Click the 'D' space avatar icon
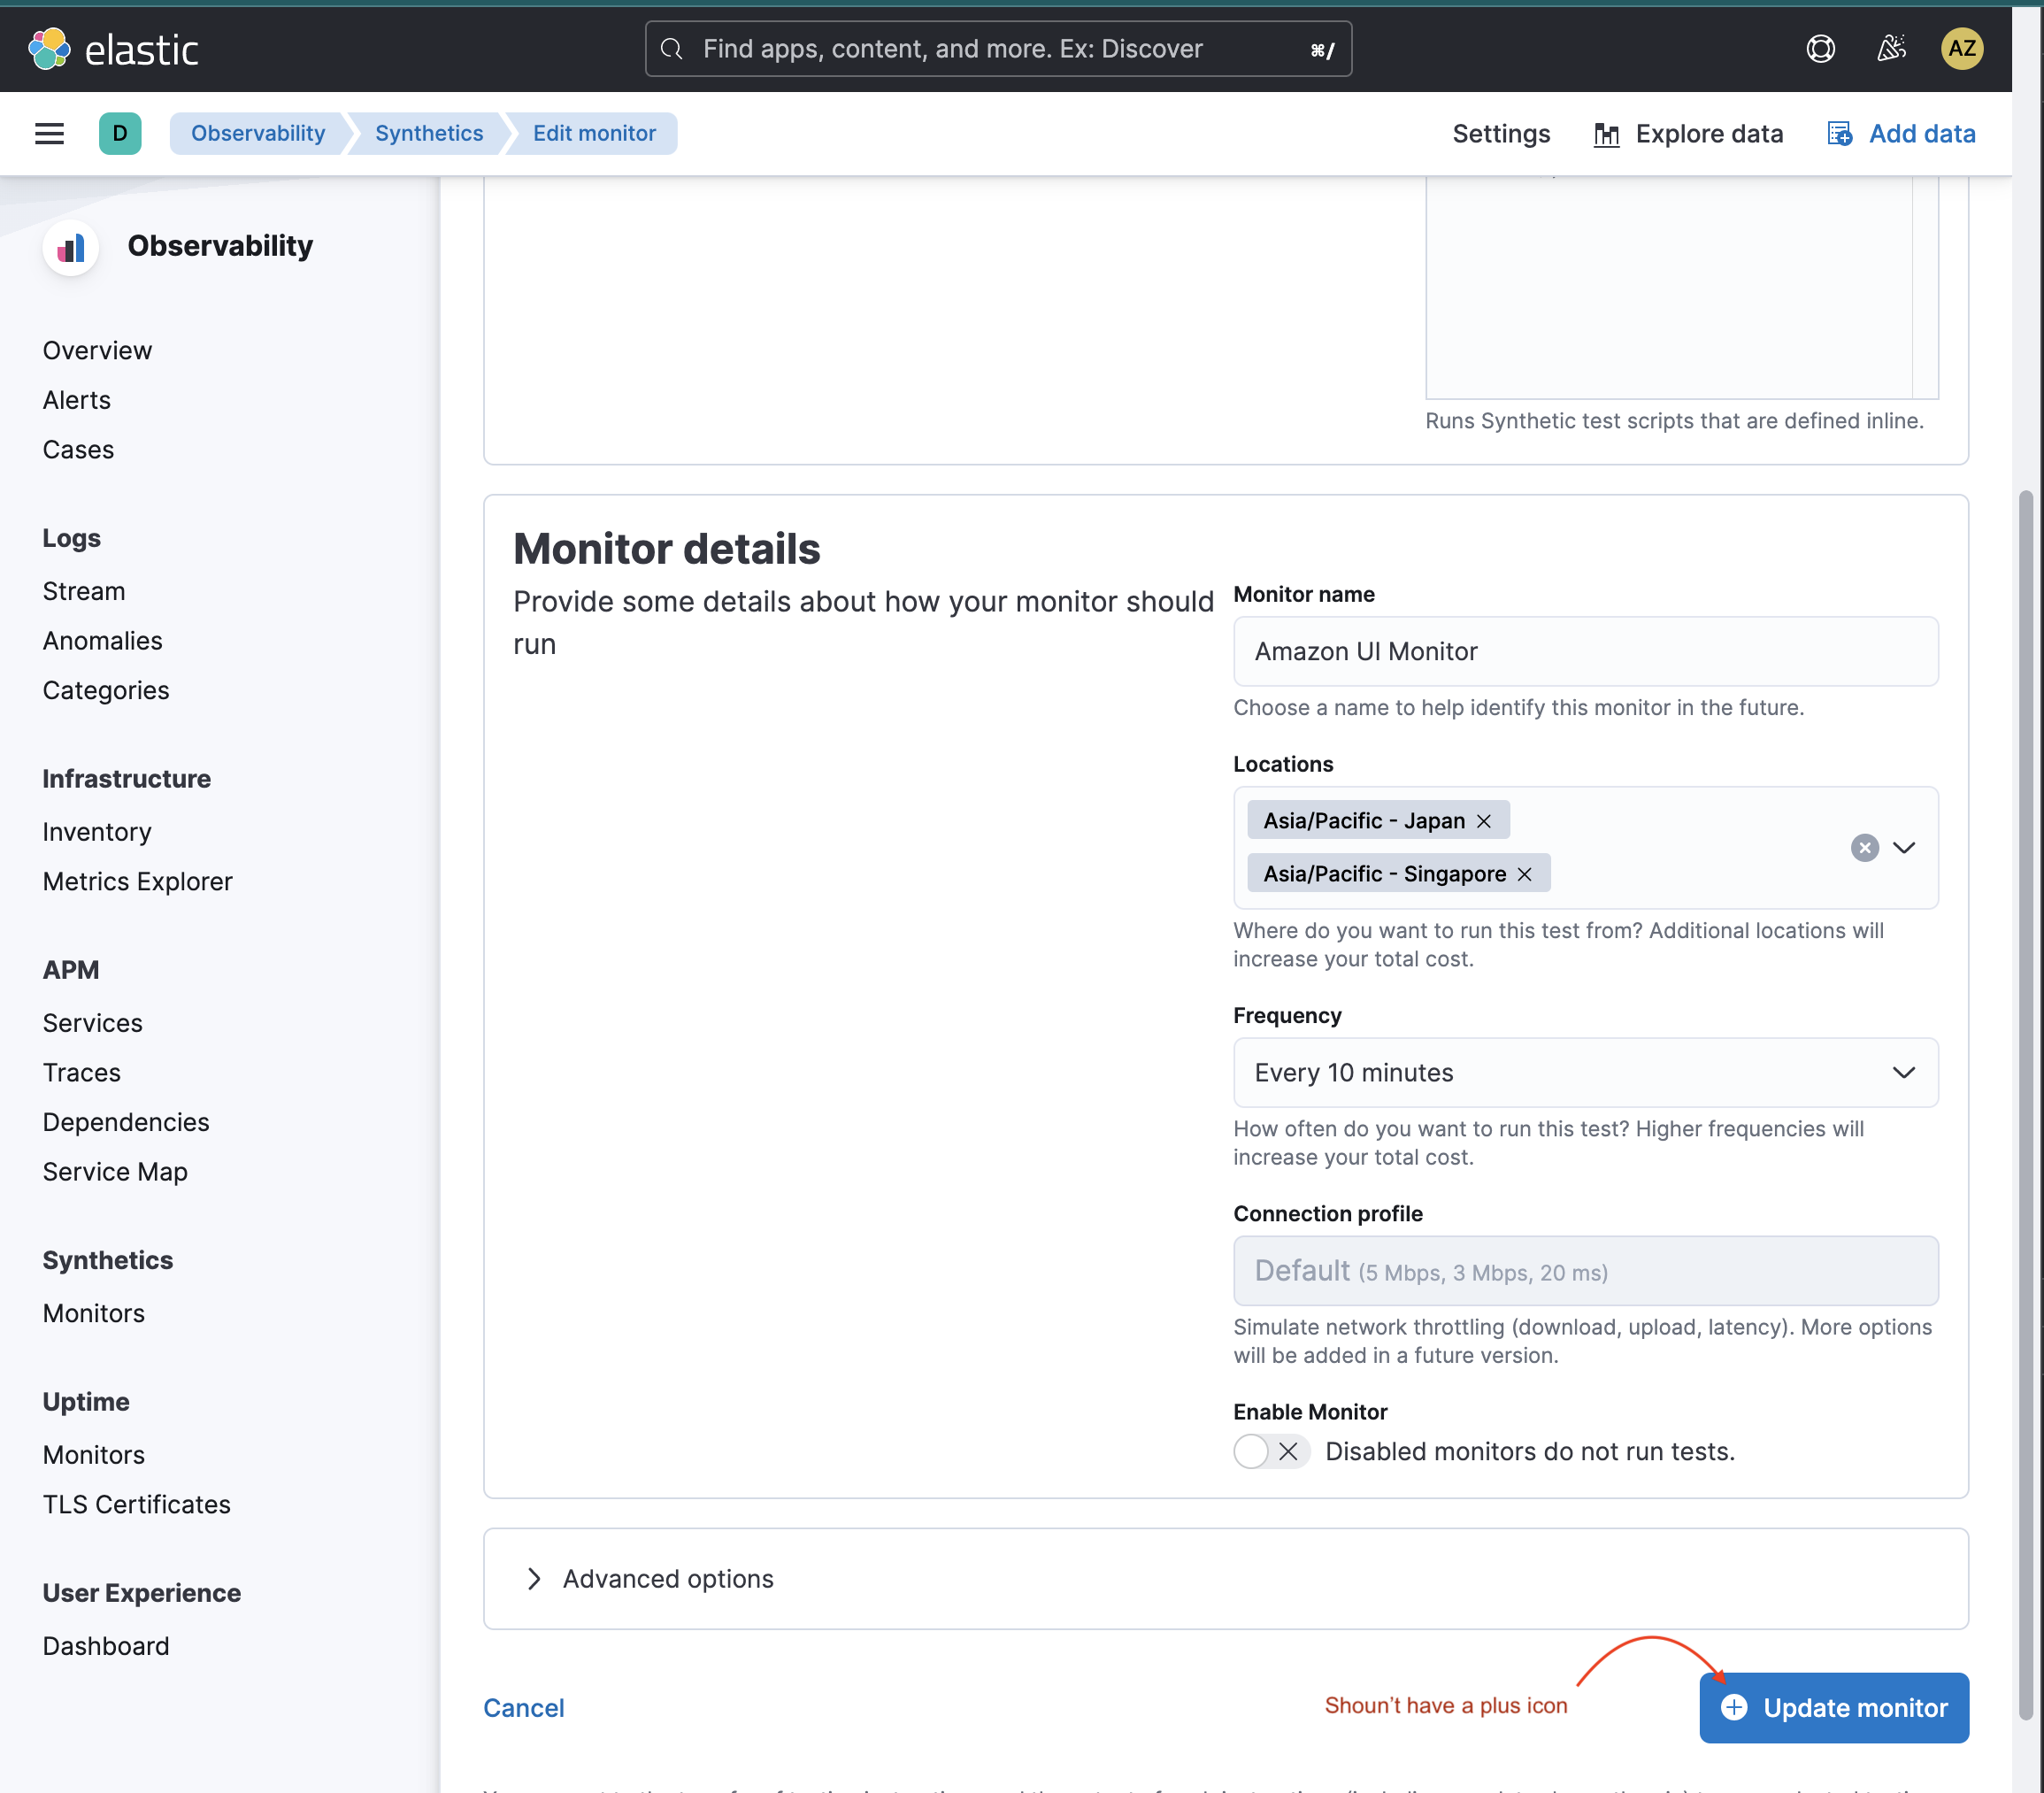This screenshot has height=1793, width=2044. pos(120,133)
